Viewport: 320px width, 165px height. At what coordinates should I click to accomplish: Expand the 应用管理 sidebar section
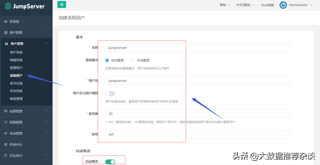(x=26, y=111)
